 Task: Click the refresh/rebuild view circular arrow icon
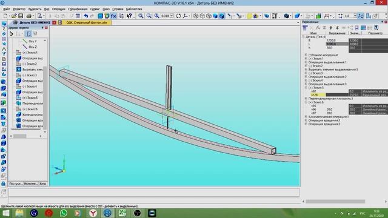(x=178, y=16)
